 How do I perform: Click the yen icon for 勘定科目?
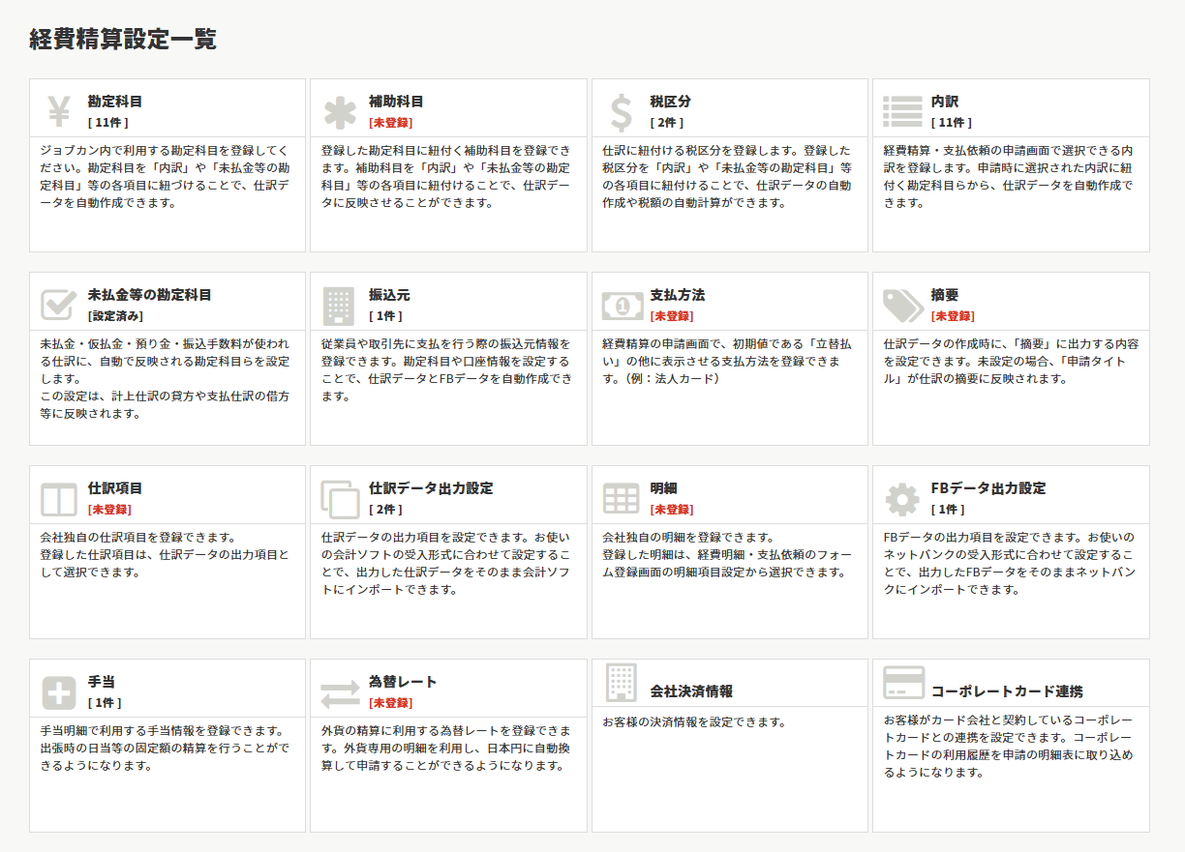[59, 112]
